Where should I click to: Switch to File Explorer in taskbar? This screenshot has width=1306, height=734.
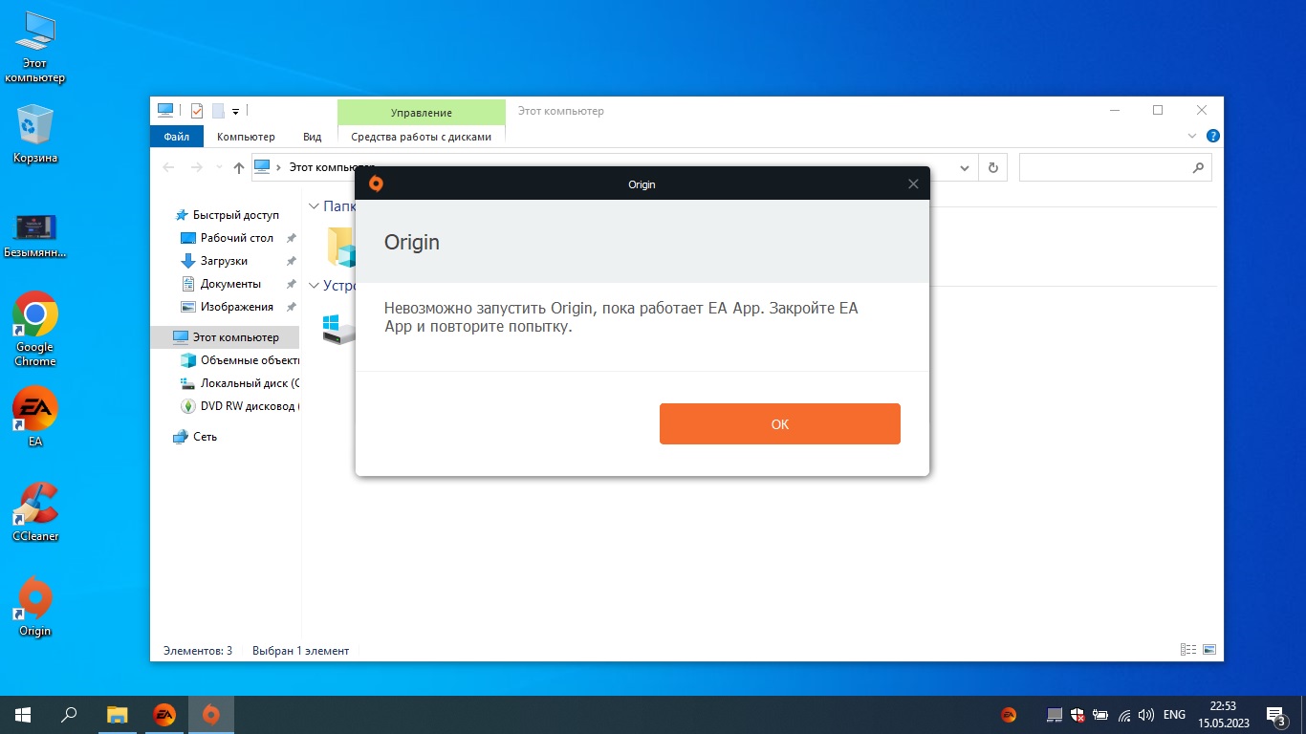point(117,714)
